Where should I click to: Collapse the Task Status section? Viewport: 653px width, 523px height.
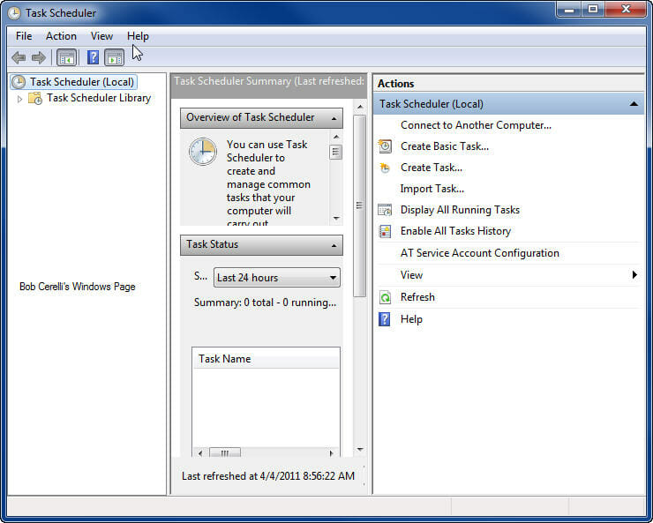(334, 245)
